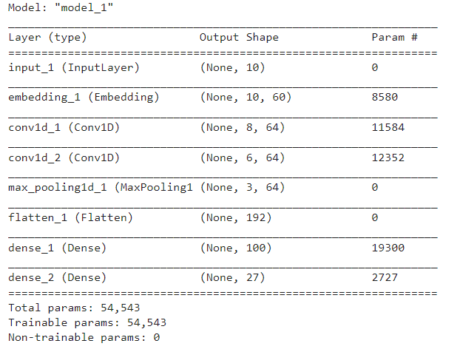The width and height of the screenshot is (460, 349).
Task: Select the dense_1 (Dense) layer name
Action: click(57, 248)
